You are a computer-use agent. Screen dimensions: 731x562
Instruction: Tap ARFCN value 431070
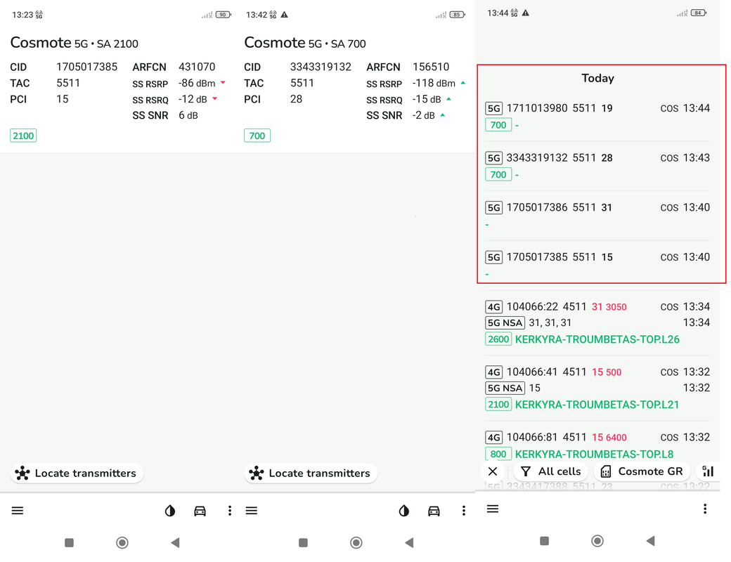pyautogui.click(x=197, y=67)
